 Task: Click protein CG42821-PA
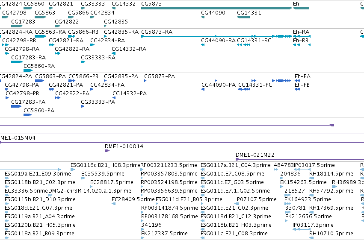[x=66, y=85]
